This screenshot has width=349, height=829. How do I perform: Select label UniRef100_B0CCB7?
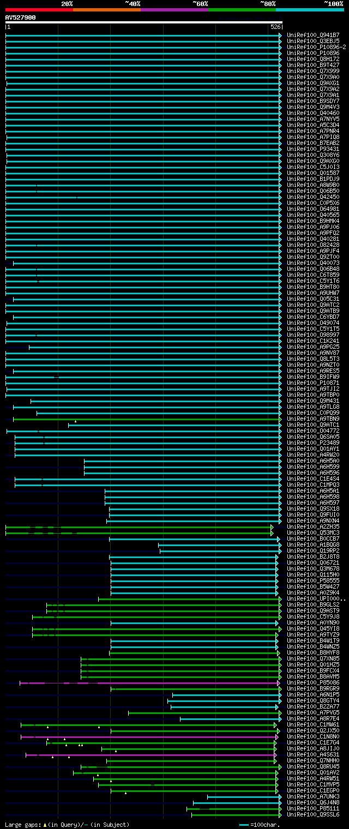[313, 539]
